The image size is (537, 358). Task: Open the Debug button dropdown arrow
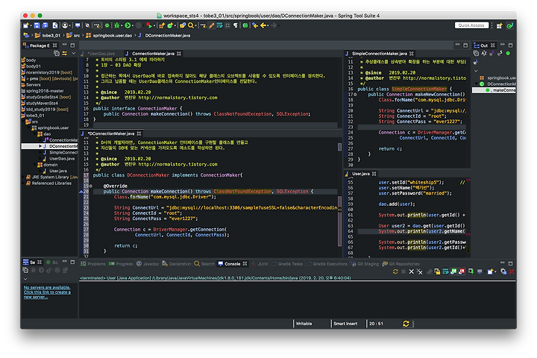click(x=122, y=25)
